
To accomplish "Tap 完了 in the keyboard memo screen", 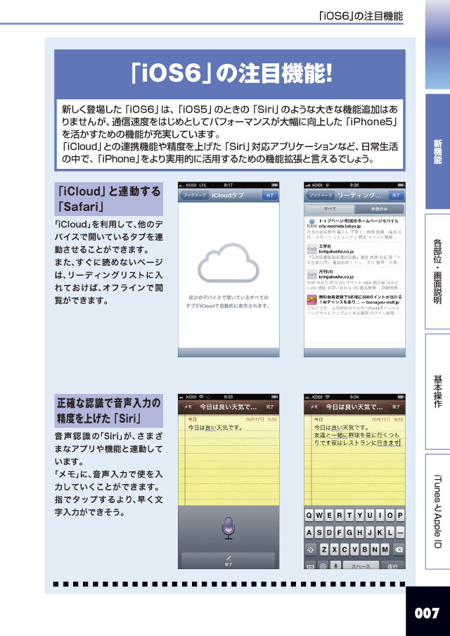I will (396, 407).
